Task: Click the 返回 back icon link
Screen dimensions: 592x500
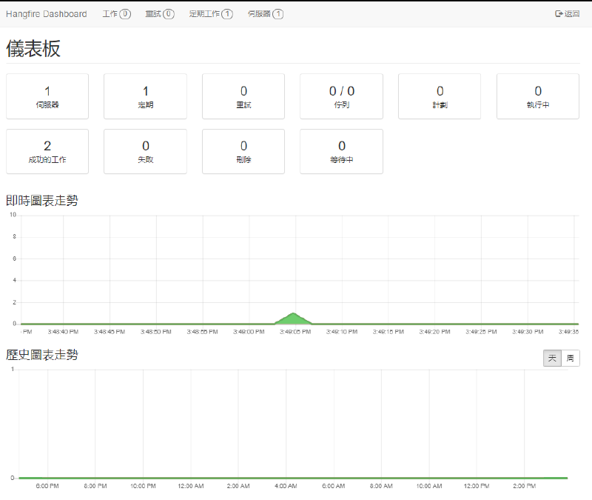Action: pos(567,13)
